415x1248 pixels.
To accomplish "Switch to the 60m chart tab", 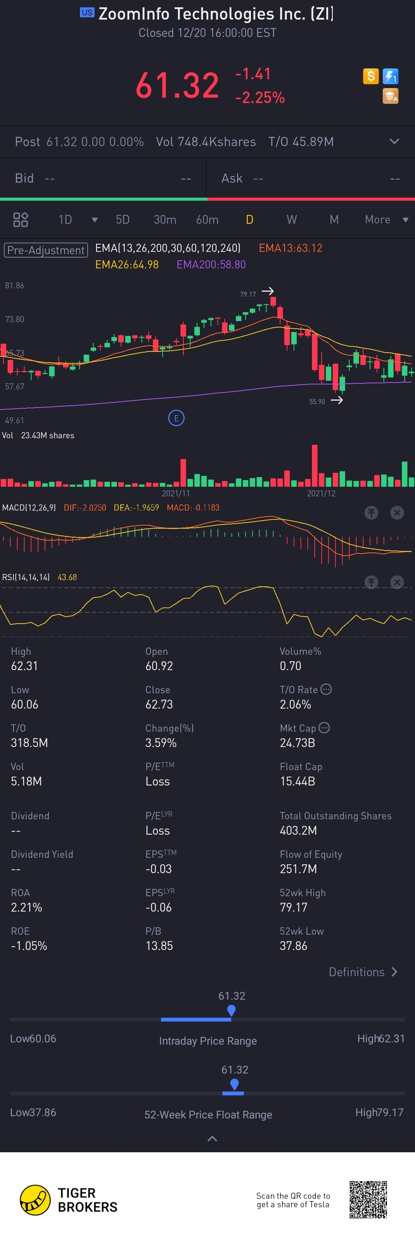I will point(207,220).
